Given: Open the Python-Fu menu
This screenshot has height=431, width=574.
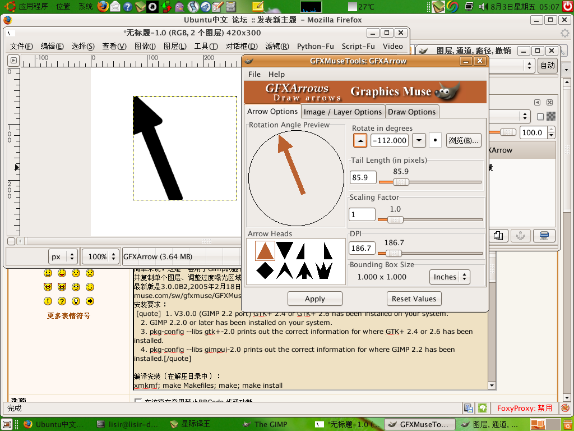Looking at the screenshot, I should 315,46.
